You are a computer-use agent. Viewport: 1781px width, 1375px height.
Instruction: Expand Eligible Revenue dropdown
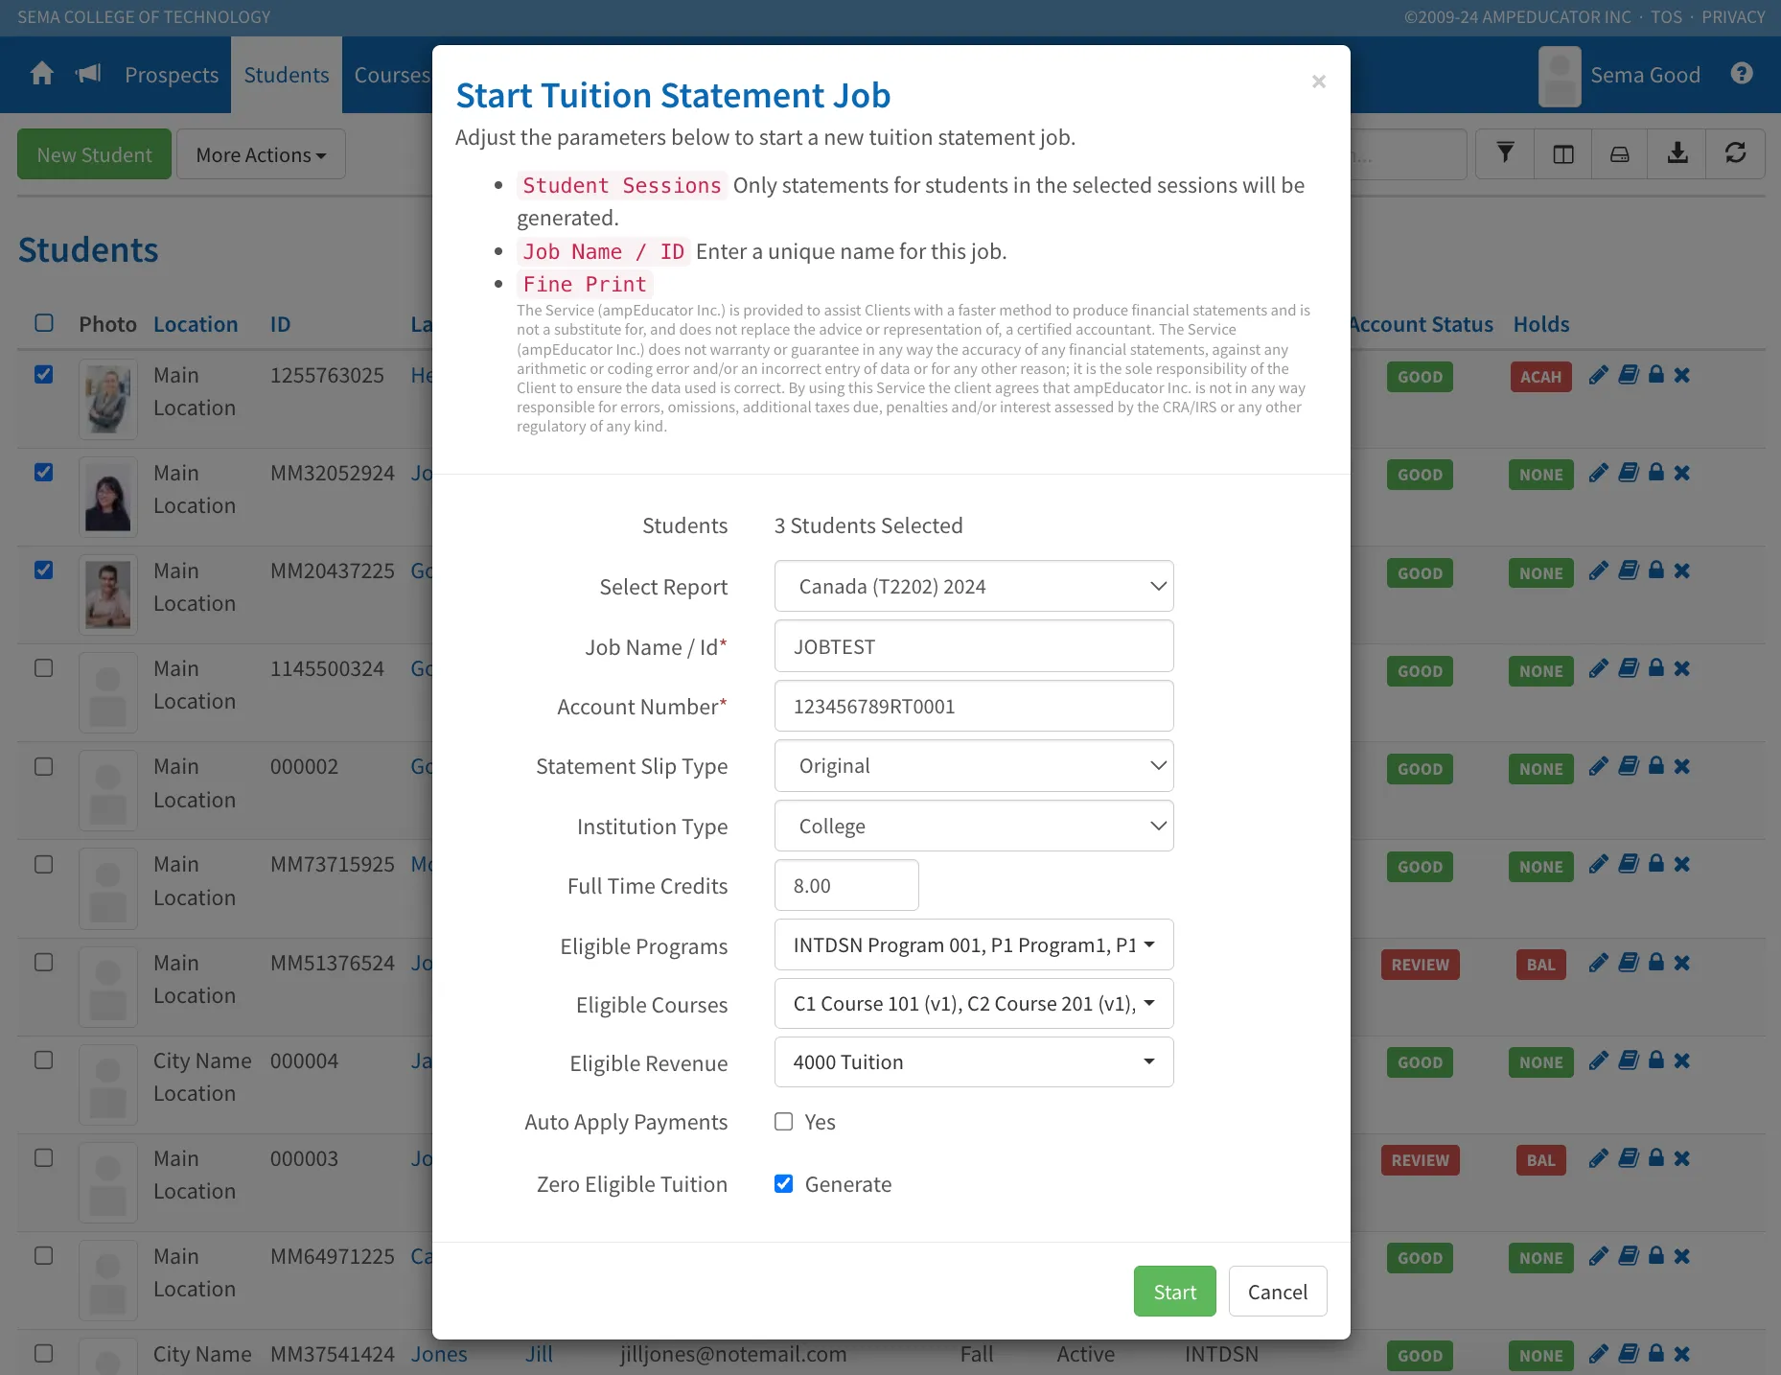[974, 1062]
